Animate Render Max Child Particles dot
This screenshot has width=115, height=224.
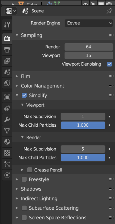[109, 157]
